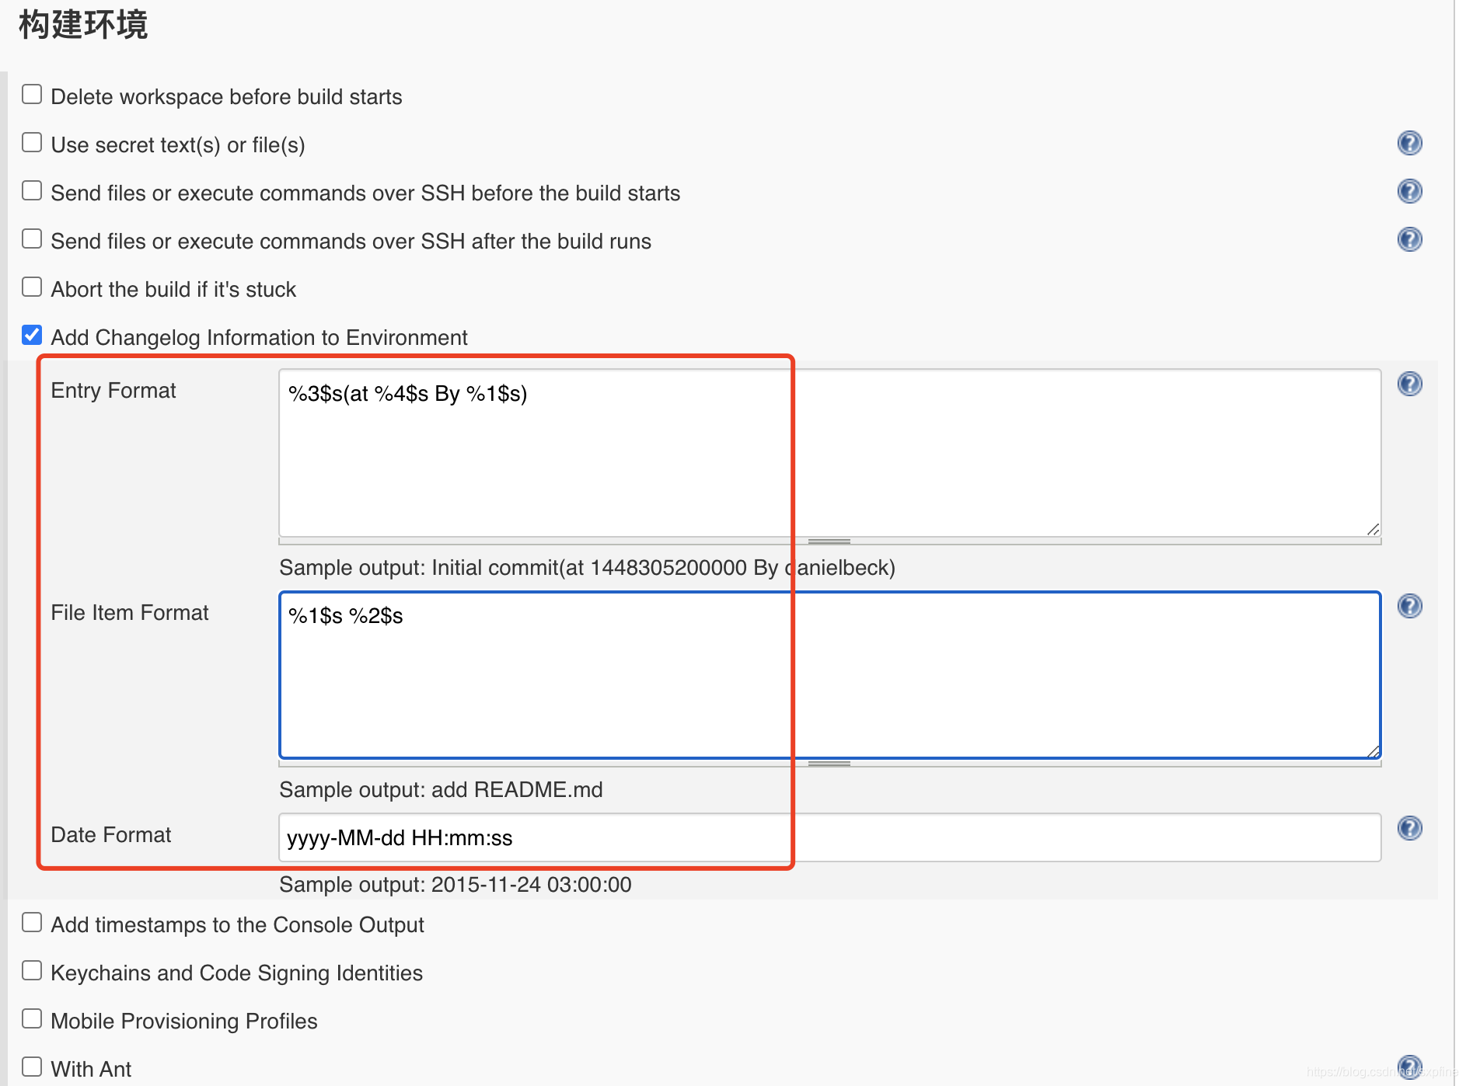
Task: Check Abort the build if it's stuck
Action: tap(32, 287)
